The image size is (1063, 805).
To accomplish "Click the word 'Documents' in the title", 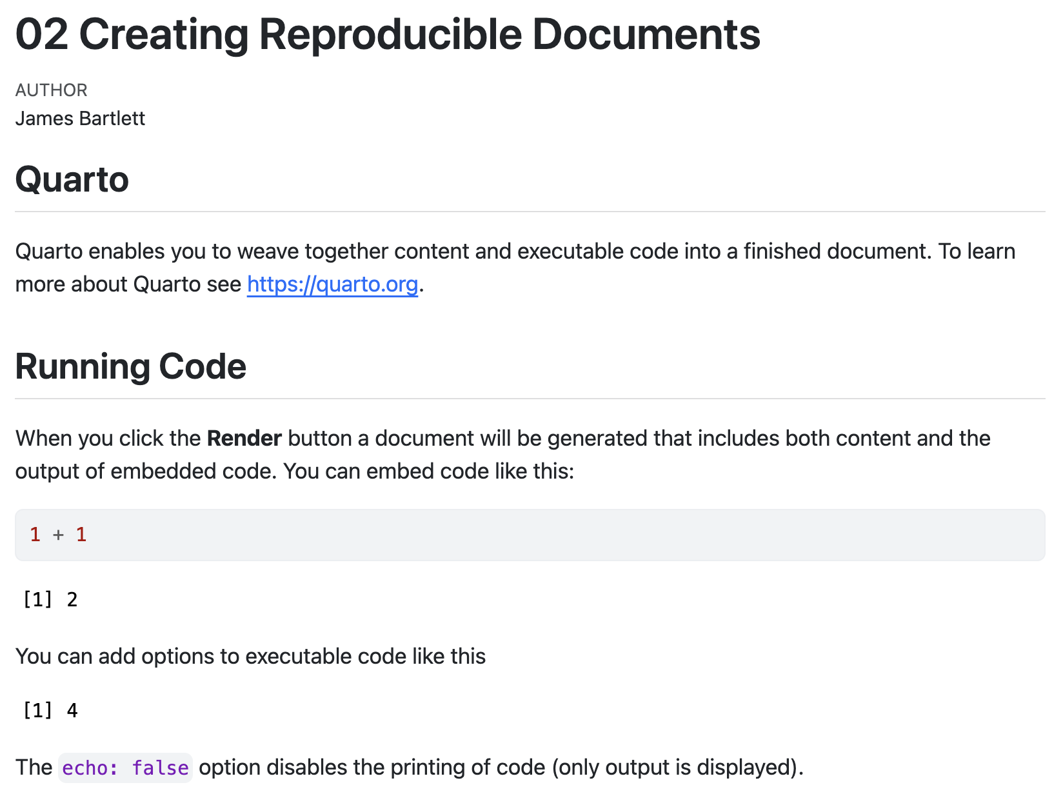I will [646, 34].
